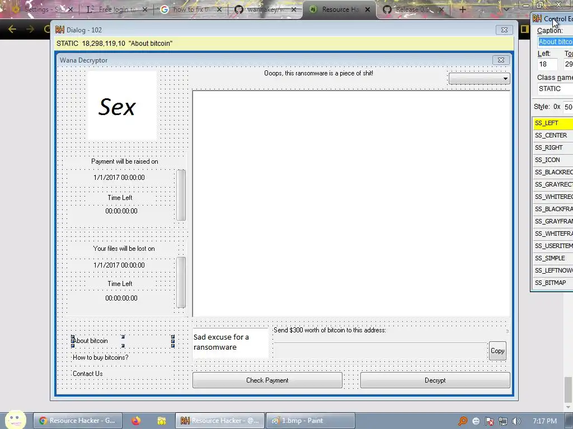Click the Wana Decryptor close button

pyautogui.click(x=501, y=60)
